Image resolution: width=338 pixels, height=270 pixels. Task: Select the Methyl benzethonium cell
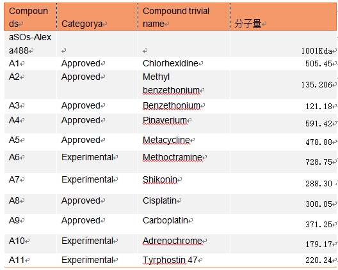[x=184, y=84]
